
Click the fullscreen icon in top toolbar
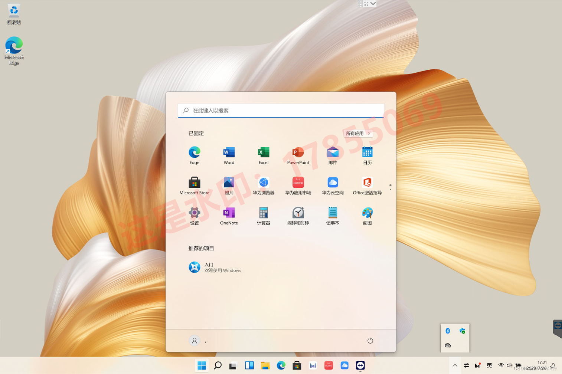coord(366,3)
